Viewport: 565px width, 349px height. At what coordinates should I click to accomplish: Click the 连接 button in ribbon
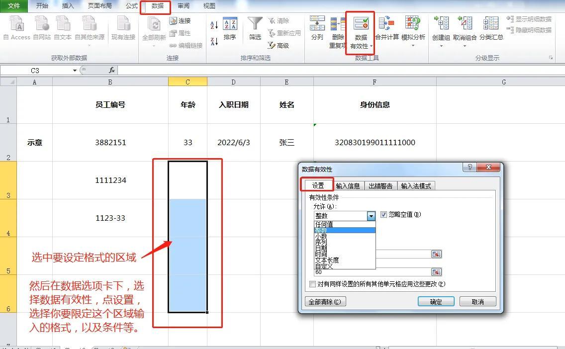(180, 21)
